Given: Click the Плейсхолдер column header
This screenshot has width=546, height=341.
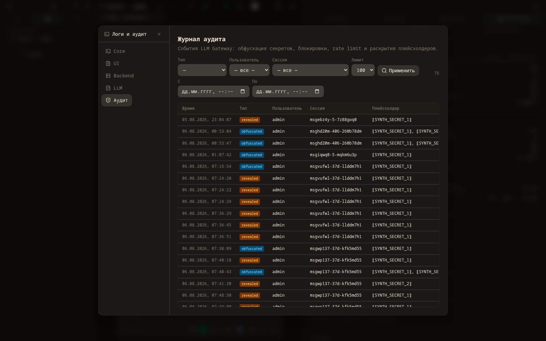Looking at the screenshot, I should [x=386, y=108].
